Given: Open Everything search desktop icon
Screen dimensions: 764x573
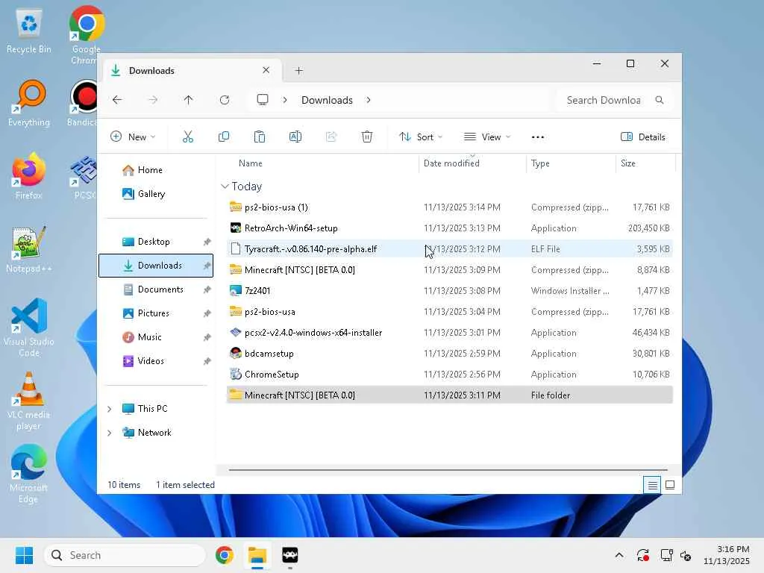Looking at the screenshot, I should [x=29, y=103].
